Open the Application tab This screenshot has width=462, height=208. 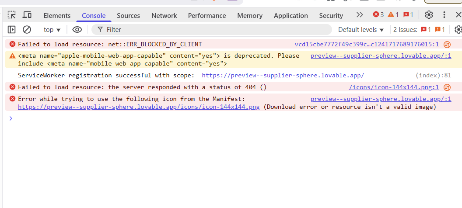290,16
